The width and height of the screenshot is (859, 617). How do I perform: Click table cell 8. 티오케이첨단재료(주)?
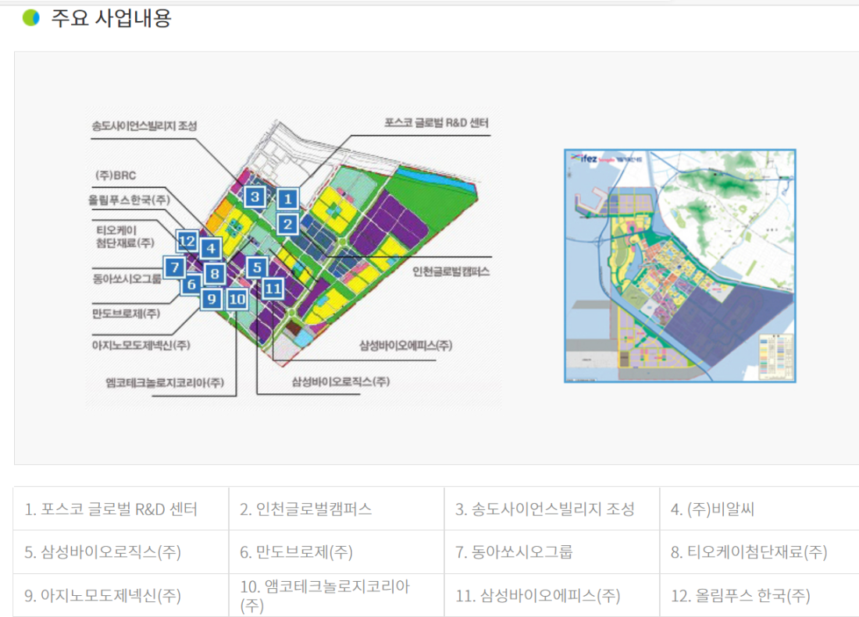[x=759, y=552]
